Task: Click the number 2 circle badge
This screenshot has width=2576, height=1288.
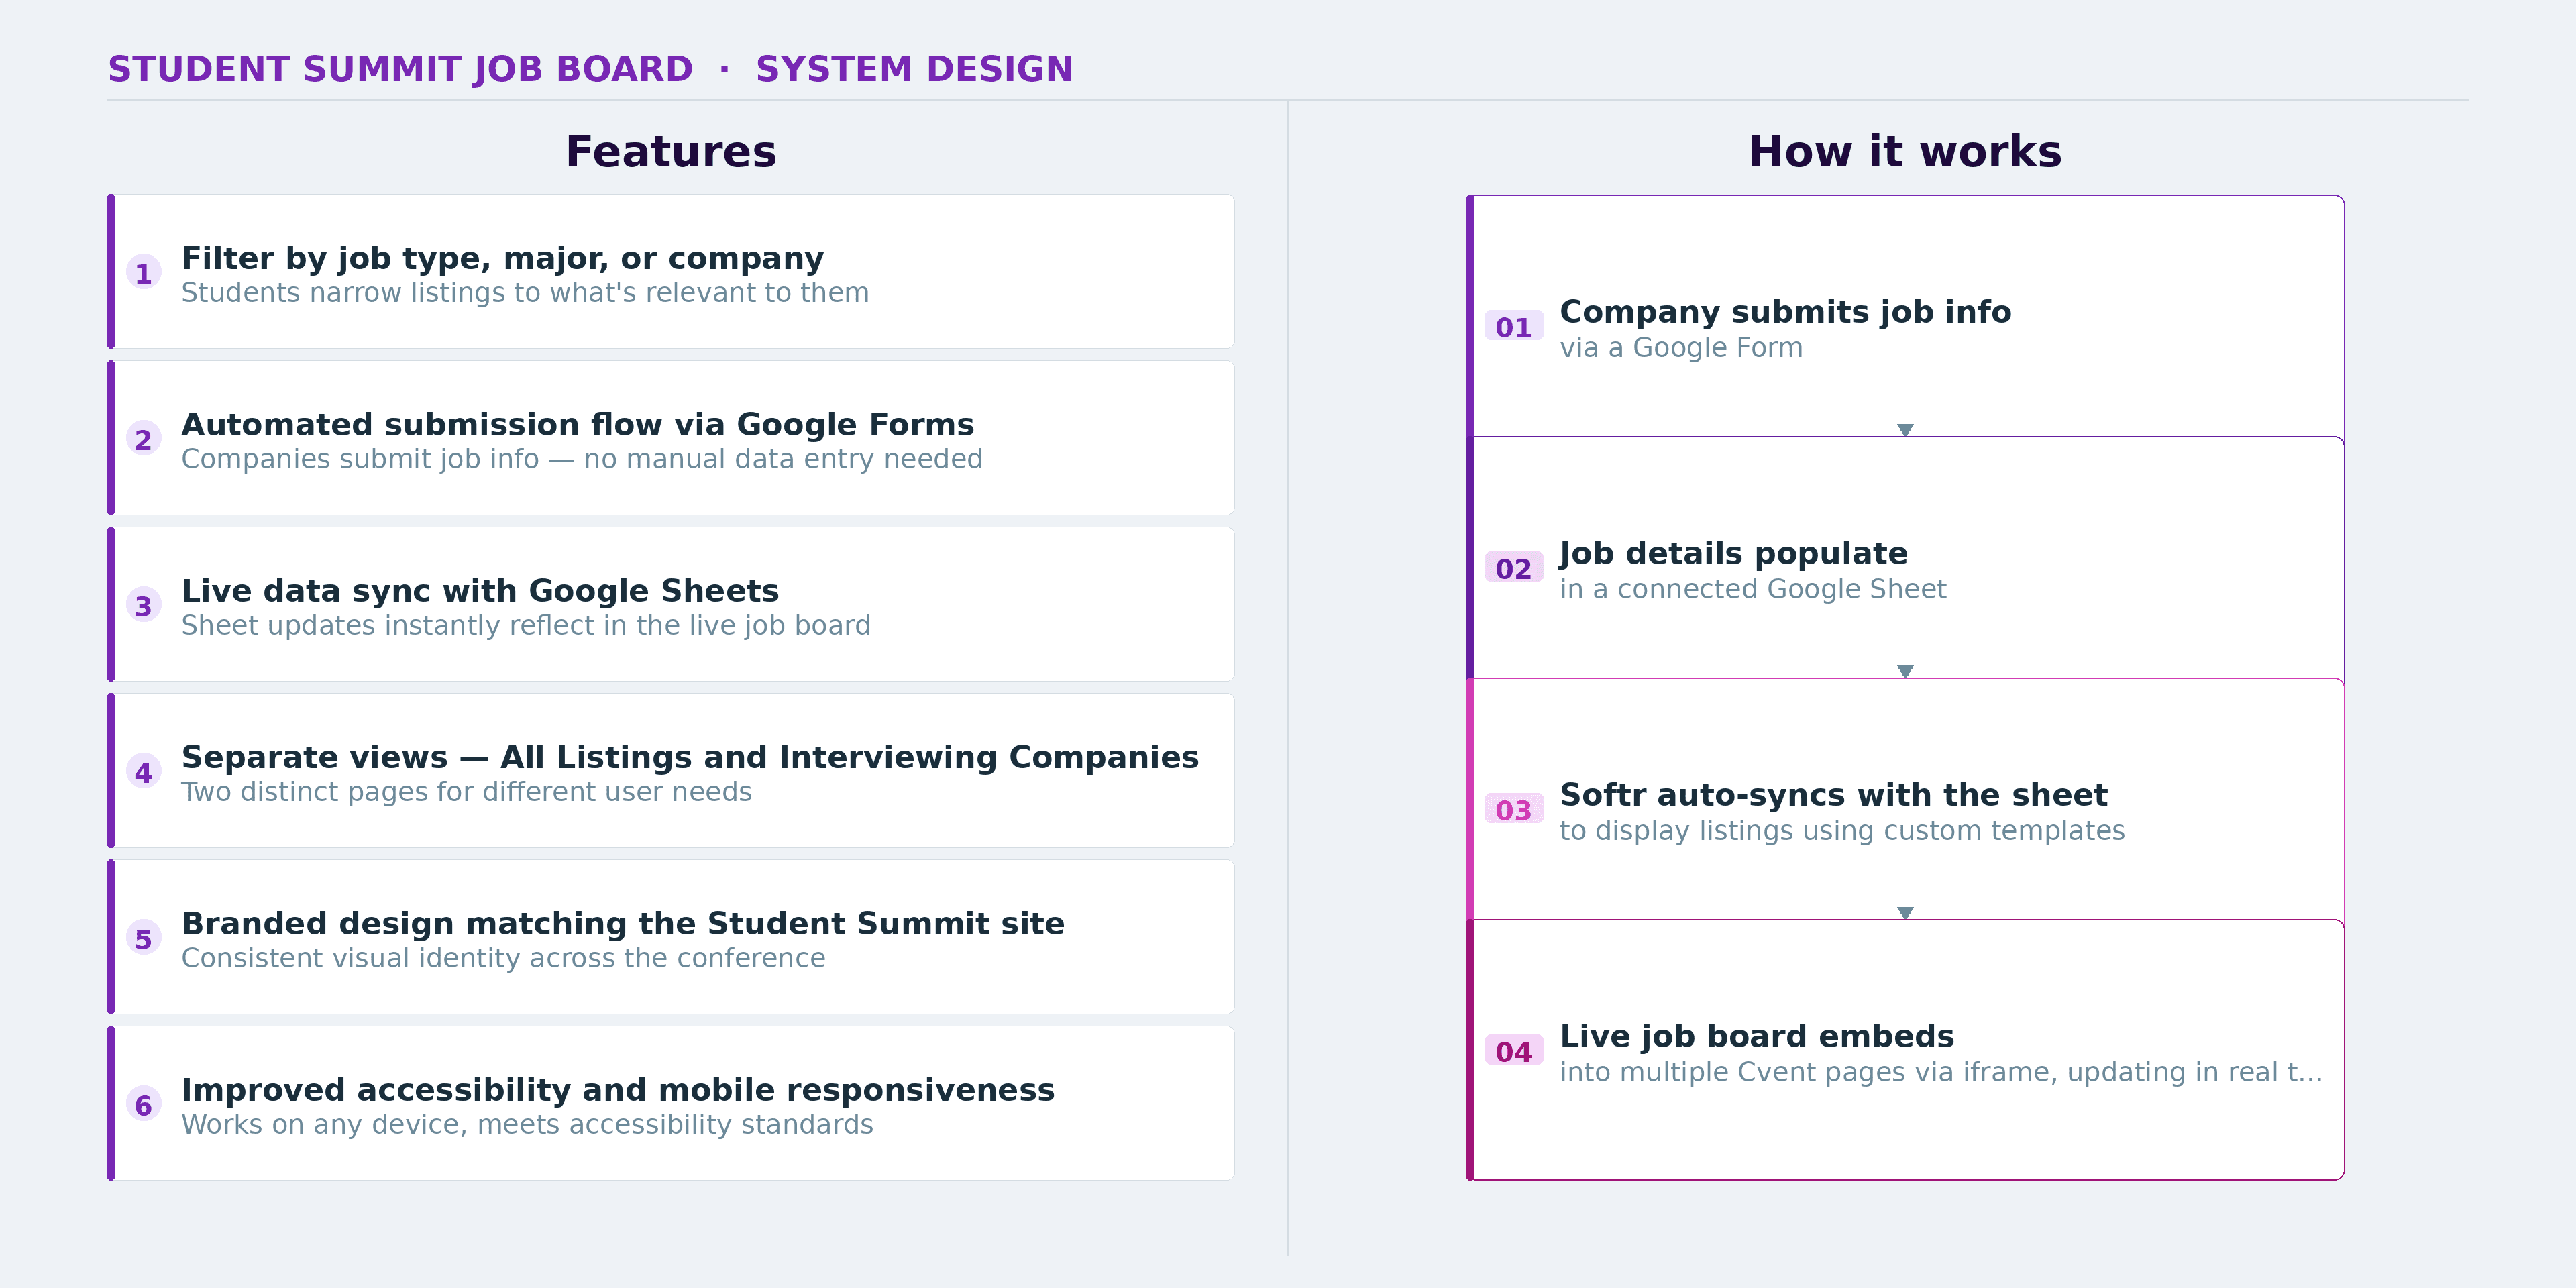Action: (x=143, y=439)
